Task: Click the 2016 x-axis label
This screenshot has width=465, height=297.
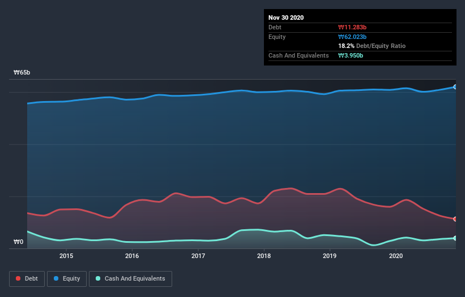Action: pos(132,256)
